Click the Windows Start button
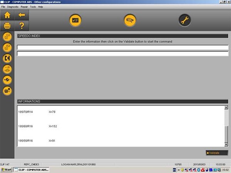231x173 pixels. [7, 170]
